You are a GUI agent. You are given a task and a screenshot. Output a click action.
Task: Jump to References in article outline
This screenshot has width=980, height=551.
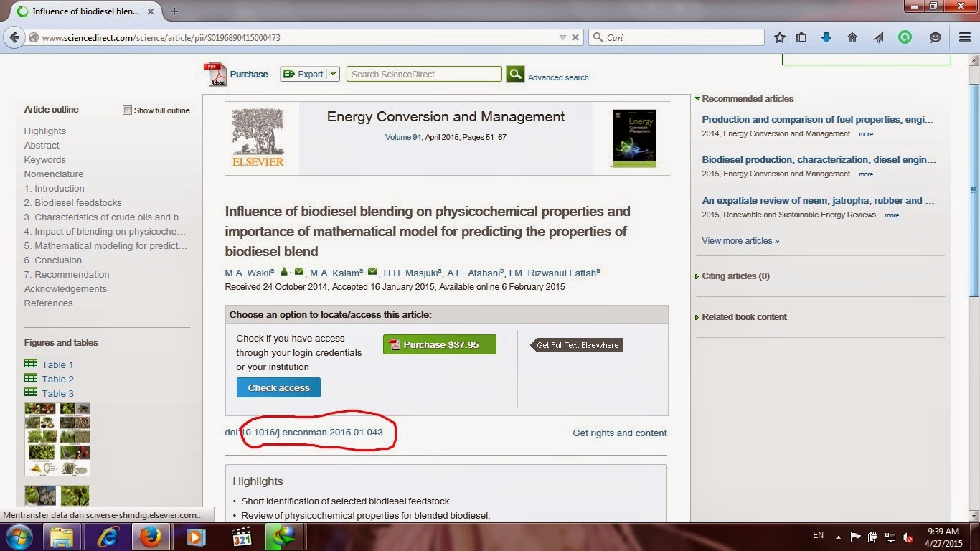pyautogui.click(x=48, y=303)
